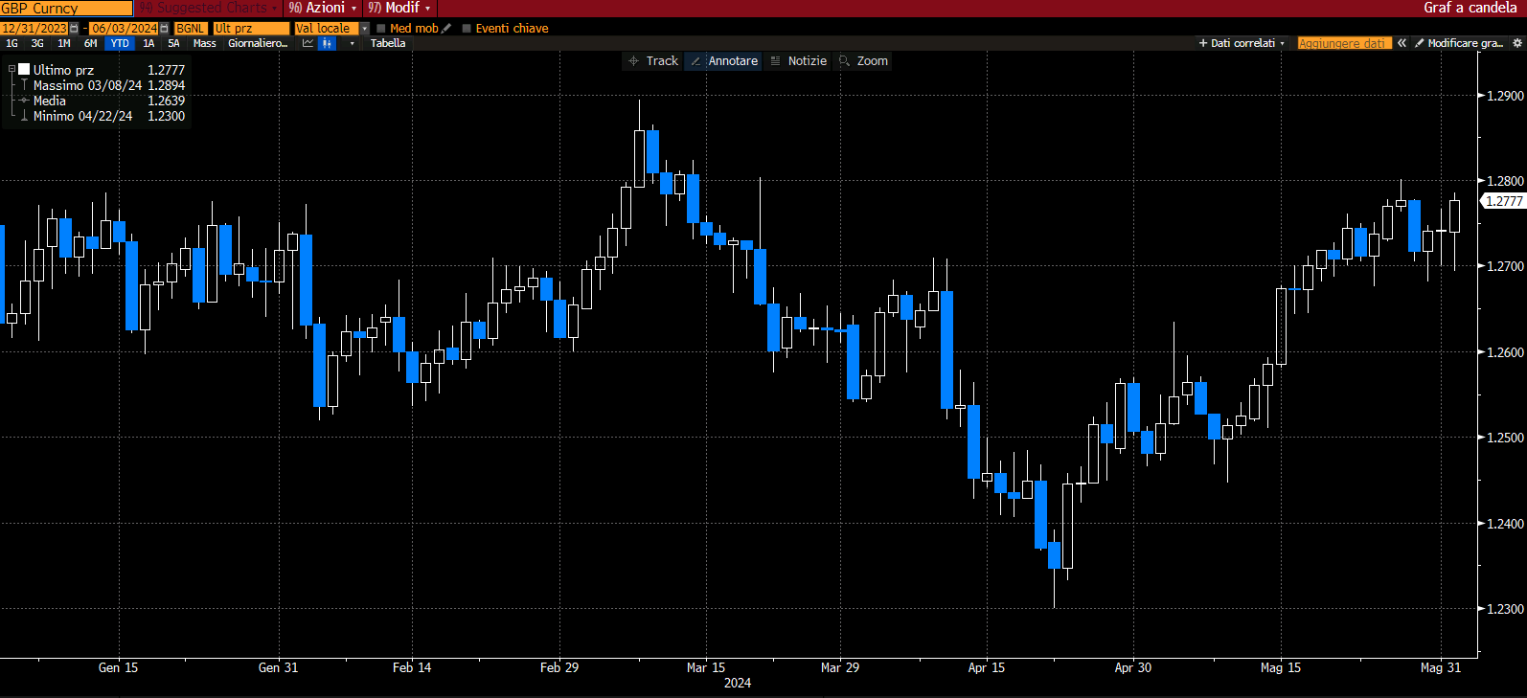The width and height of the screenshot is (1527, 698).
Task: Select the Mass time range tab
Action: (205, 43)
